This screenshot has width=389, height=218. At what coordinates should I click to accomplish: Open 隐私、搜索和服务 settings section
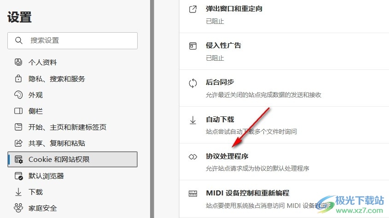pos(57,79)
